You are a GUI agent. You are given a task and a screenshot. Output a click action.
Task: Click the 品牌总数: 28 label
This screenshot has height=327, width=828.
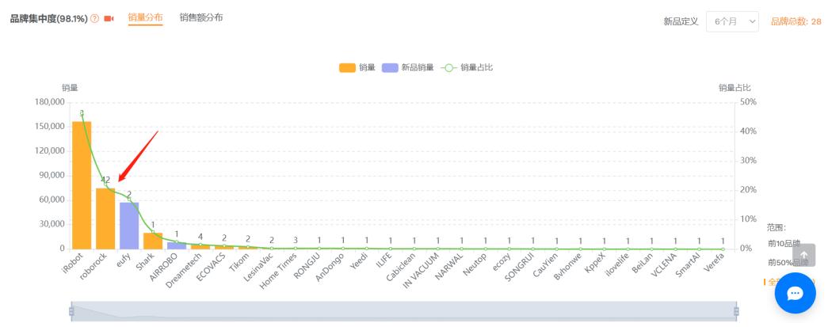point(796,21)
